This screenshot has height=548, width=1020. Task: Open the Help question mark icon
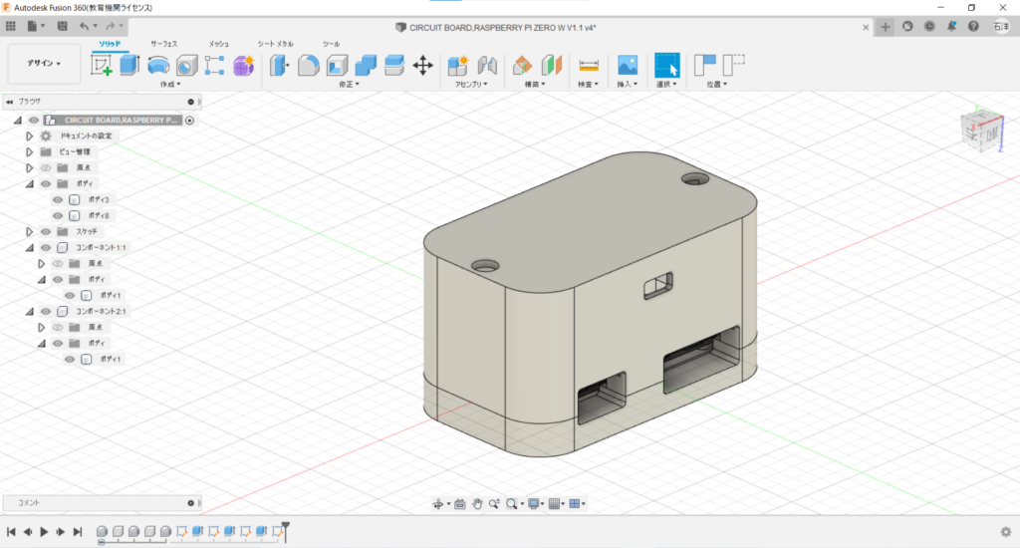tap(973, 26)
